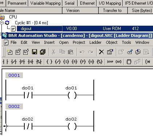Open the Edit menu

pos(24,42)
